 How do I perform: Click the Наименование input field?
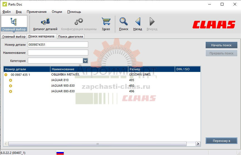pos(58,52)
